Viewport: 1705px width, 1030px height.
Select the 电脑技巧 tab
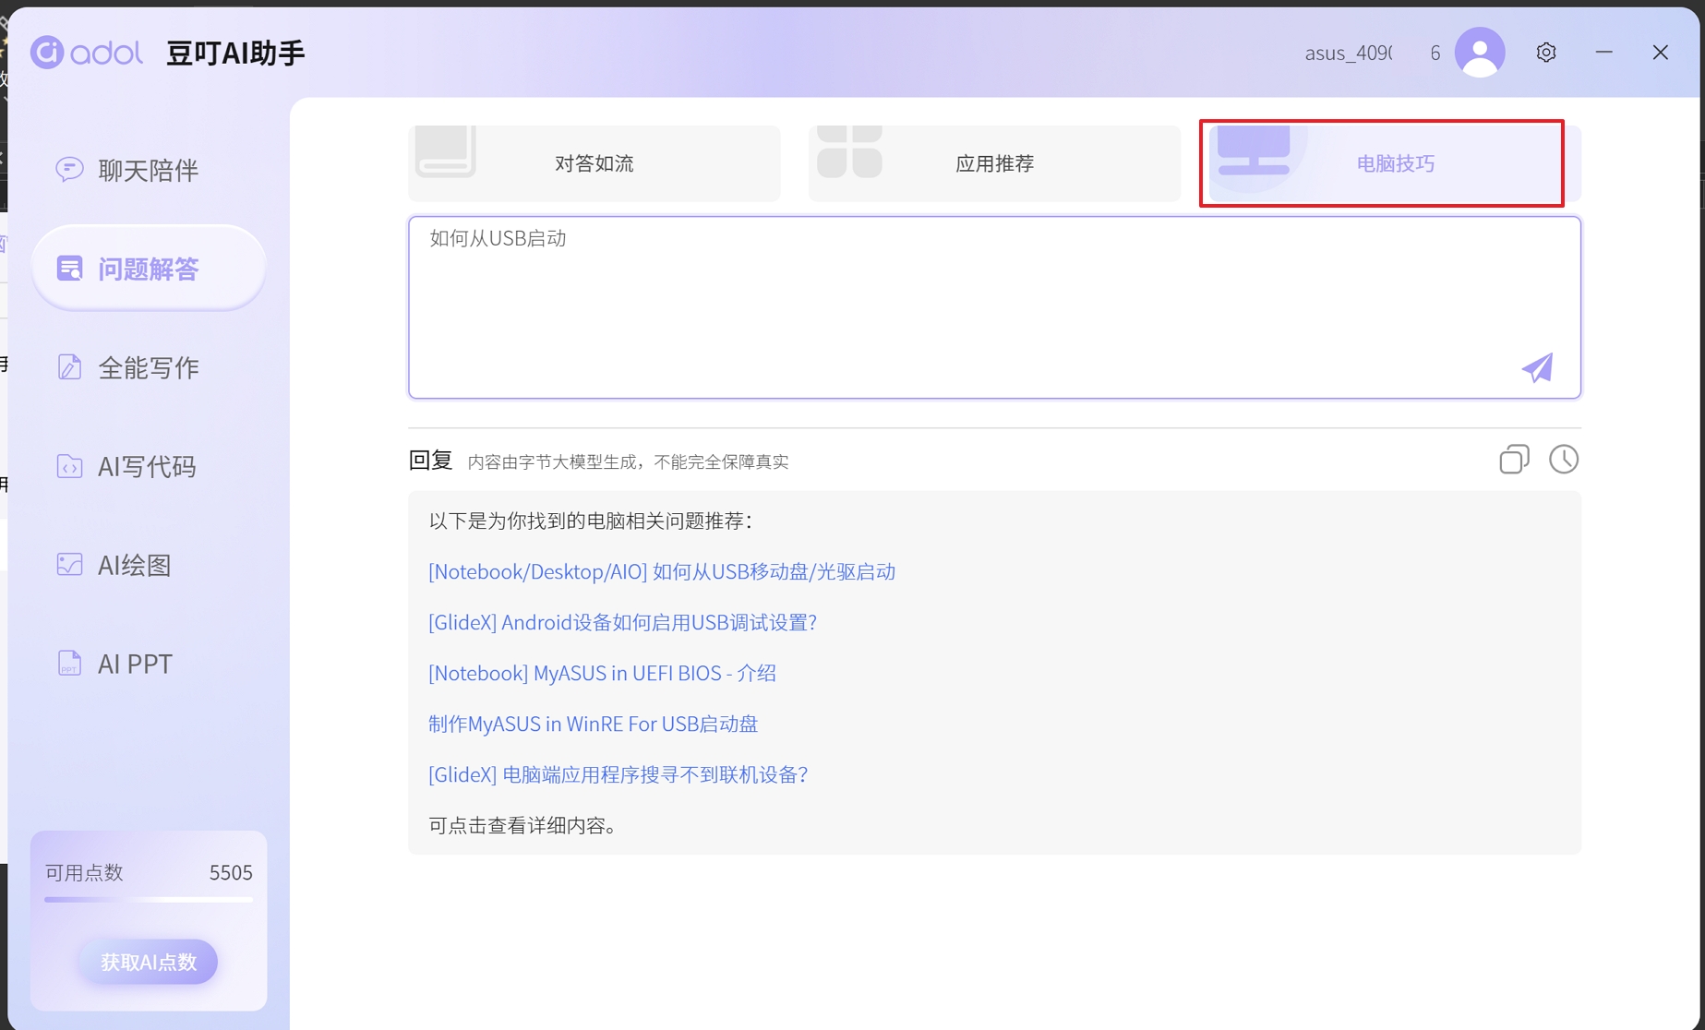(1395, 163)
